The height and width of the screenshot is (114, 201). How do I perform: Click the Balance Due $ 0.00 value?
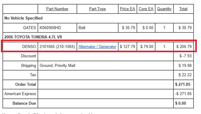[181, 103]
